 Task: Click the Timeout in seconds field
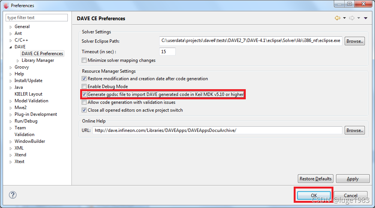tap(167, 51)
